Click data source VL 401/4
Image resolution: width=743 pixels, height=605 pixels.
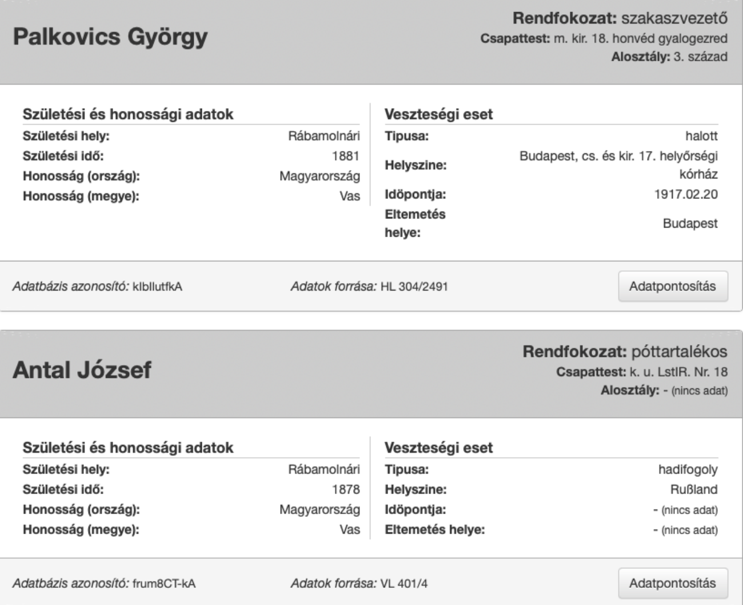[404, 584]
